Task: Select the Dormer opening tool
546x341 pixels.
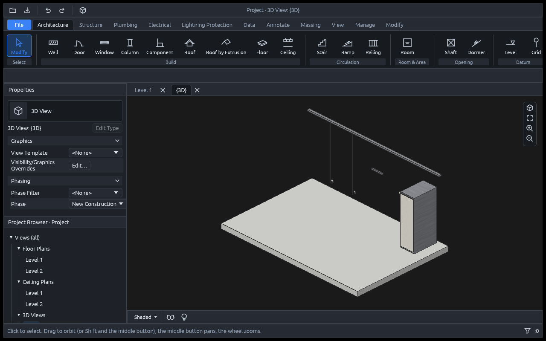Action: tap(476, 46)
